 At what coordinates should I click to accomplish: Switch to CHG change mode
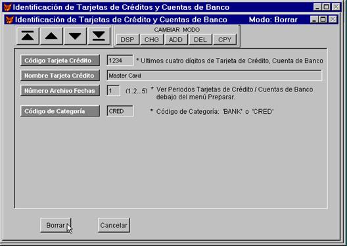152,39
